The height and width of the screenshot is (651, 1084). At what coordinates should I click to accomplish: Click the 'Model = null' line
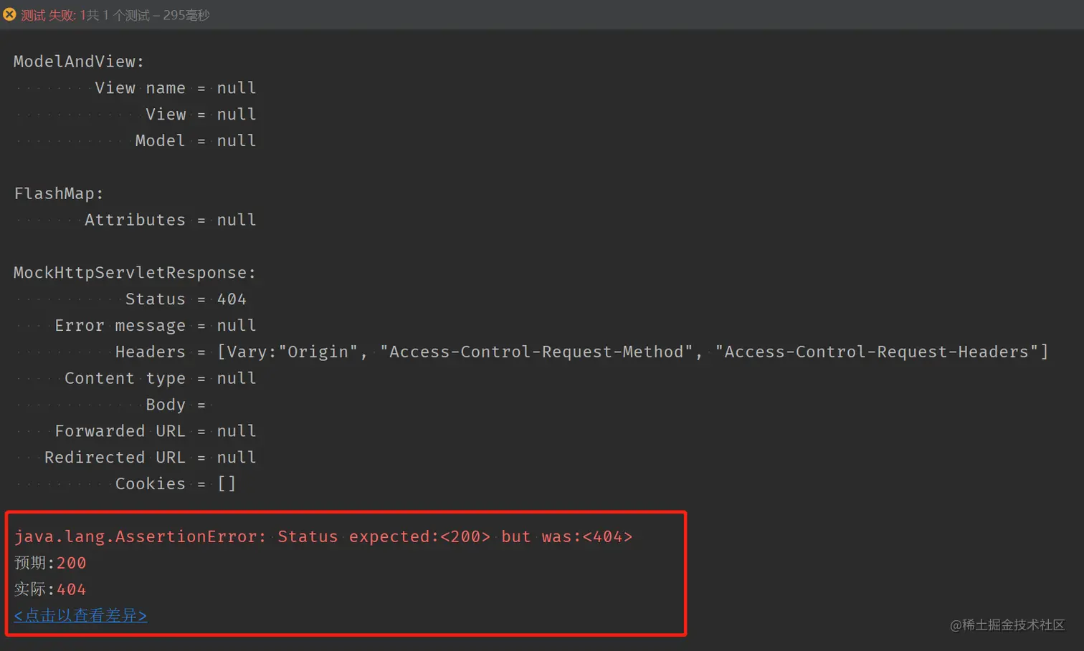click(195, 140)
